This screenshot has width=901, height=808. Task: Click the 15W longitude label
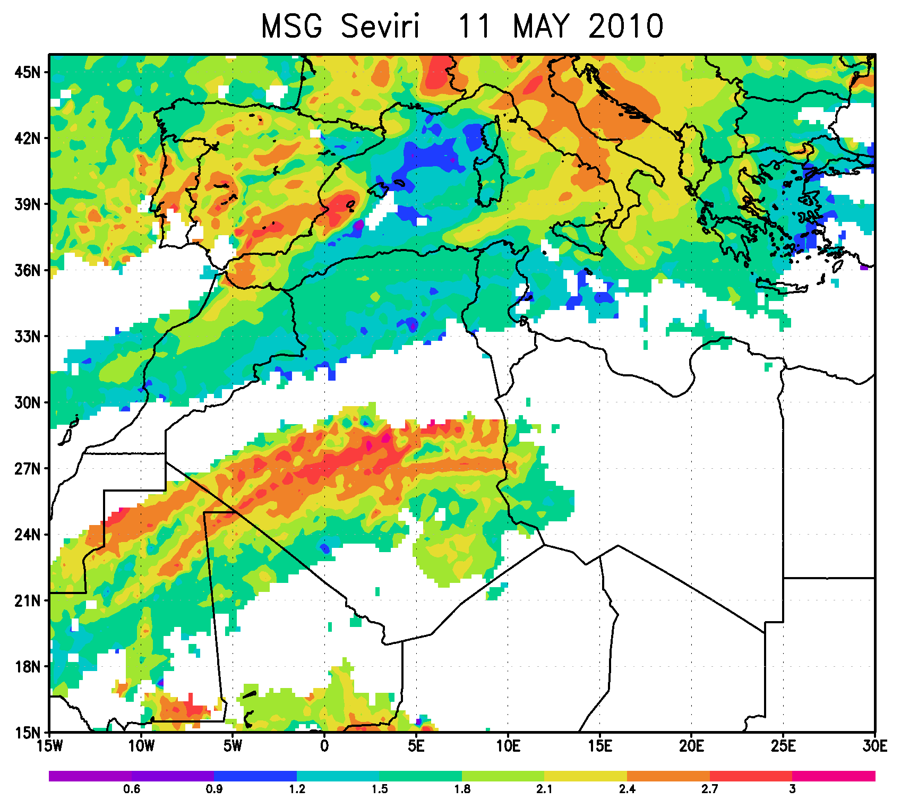pyautogui.click(x=49, y=746)
